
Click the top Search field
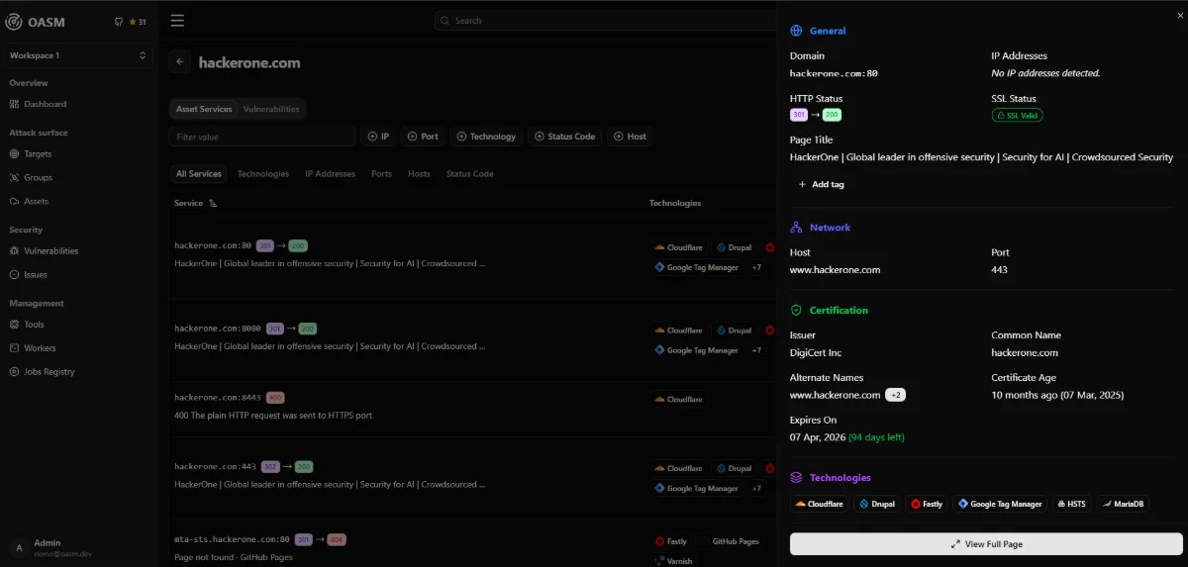(604, 20)
